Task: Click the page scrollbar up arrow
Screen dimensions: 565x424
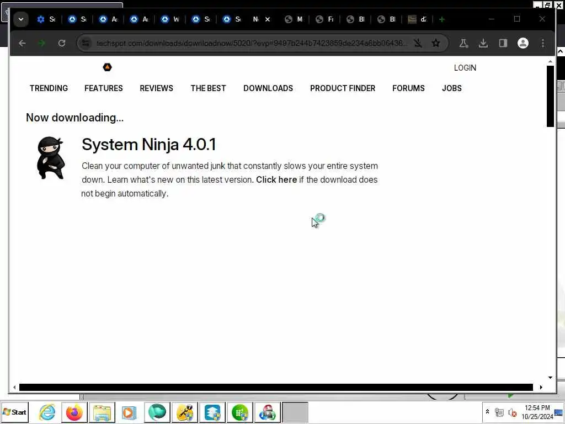Action: pos(550,62)
